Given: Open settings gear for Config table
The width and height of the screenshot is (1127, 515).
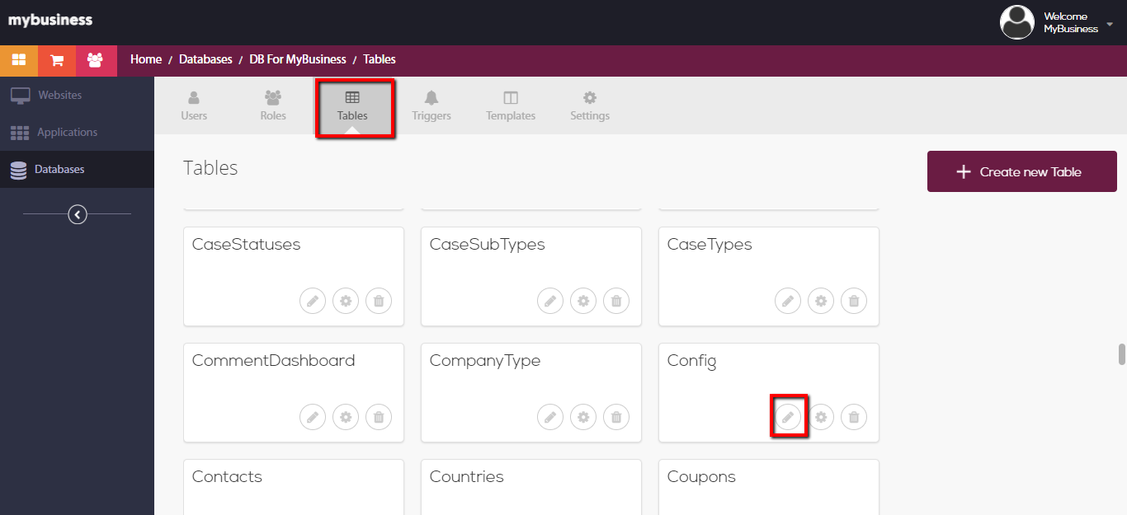Looking at the screenshot, I should click(821, 417).
